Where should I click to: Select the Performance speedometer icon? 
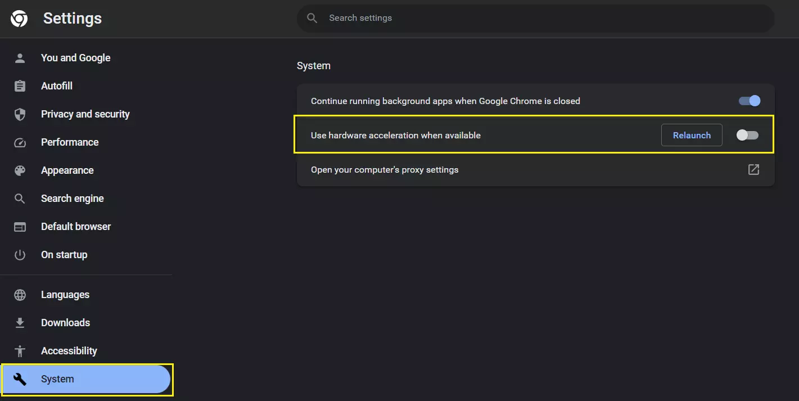click(20, 142)
